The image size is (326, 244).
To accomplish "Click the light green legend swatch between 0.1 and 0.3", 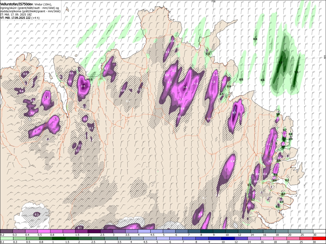I will 6,238.
